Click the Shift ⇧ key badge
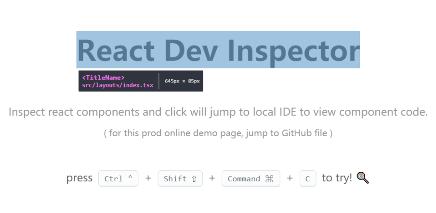Image resolution: width=436 pixels, height=213 pixels. click(180, 178)
